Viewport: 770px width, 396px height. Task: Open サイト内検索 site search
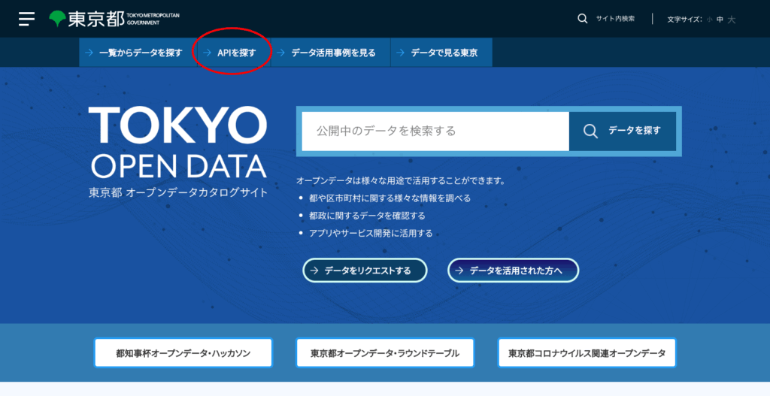click(615, 19)
